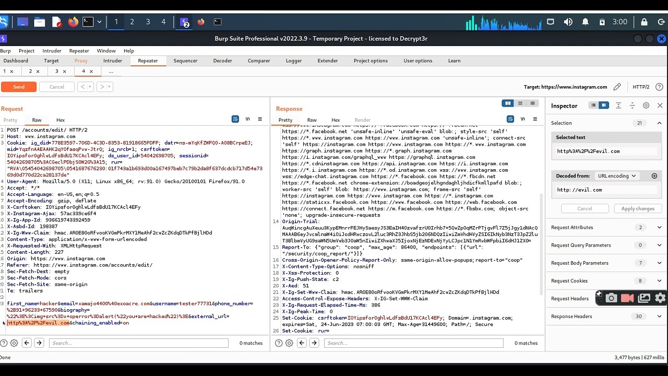Click the Request search input field
The image size is (668, 376).
coord(139,343)
